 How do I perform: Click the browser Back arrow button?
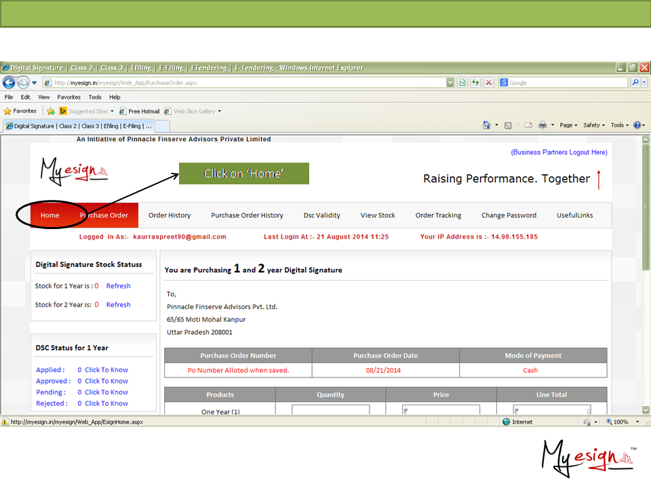9,83
